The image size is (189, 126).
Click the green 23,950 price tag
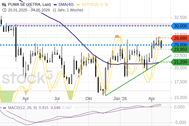point(180,49)
